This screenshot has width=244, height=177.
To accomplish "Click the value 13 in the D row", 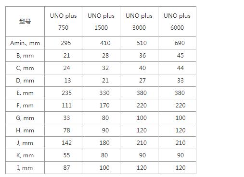I will pyautogui.click(x=67, y=81).
